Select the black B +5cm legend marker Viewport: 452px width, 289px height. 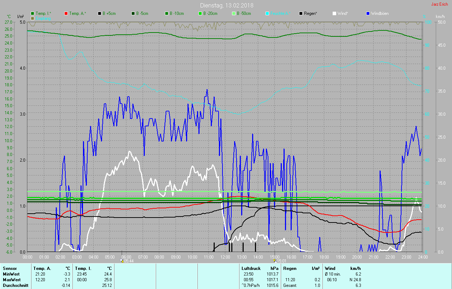click(x=100, y=13)
